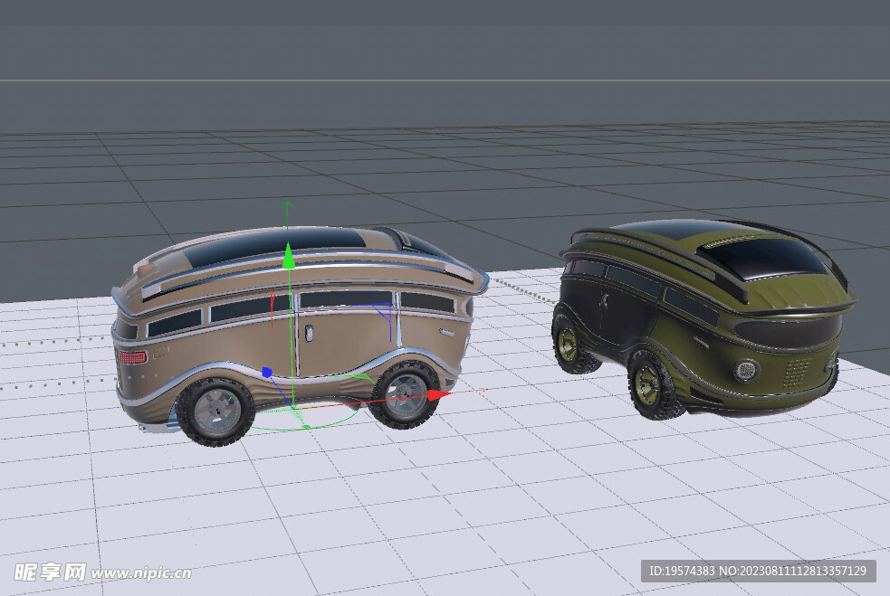Click the bronze car's door handle
This screenshot has width=890, height=596.
(x=310, y=335)
